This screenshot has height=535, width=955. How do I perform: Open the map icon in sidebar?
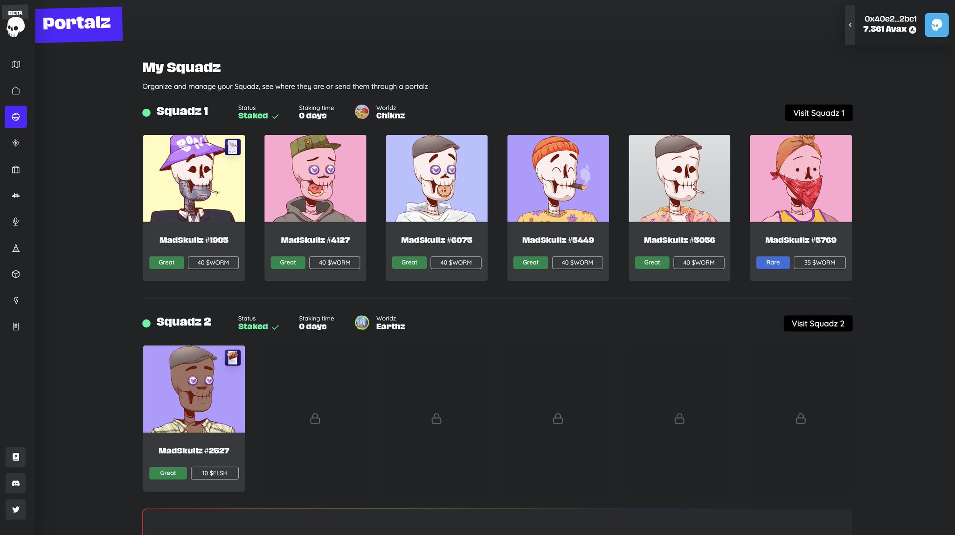[x=16, y=64]
